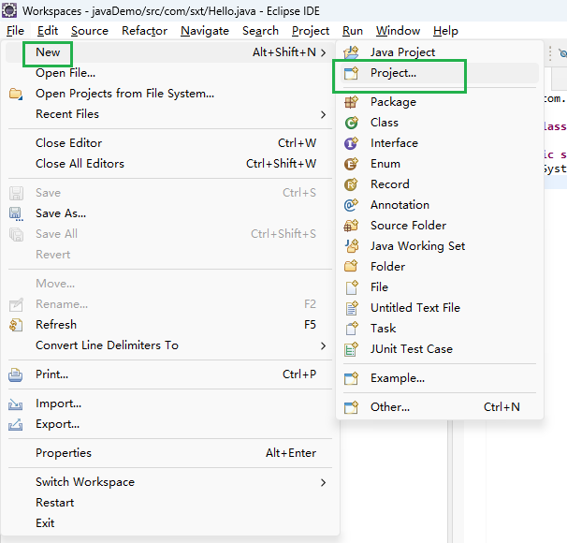Open the Navigate menu
The image size is (567, 543).
[x=205, y=31]
